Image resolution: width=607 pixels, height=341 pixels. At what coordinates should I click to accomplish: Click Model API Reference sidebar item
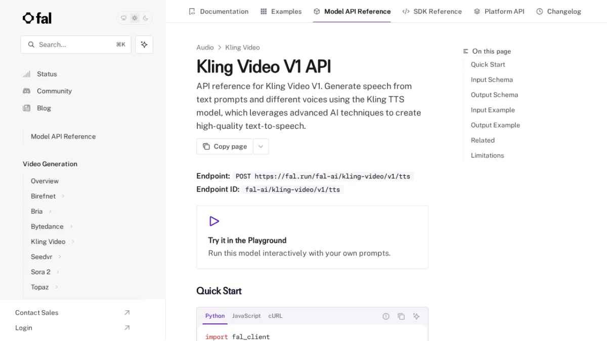pos(63,136)
